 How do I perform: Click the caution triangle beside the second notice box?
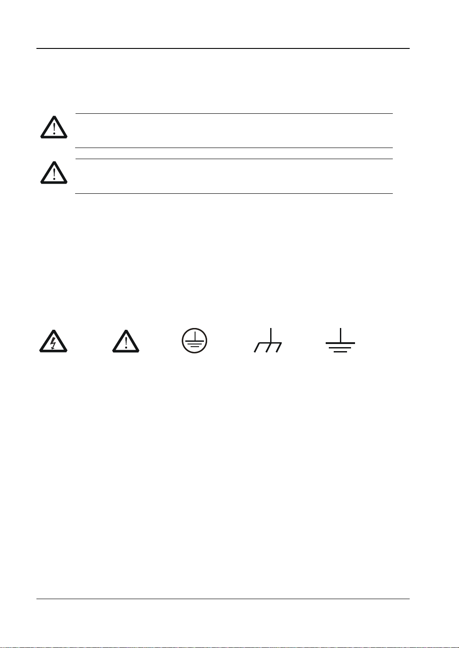54,172
